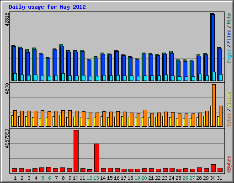Click the red KBytes bar for day 30

click(x=213, y=168)
